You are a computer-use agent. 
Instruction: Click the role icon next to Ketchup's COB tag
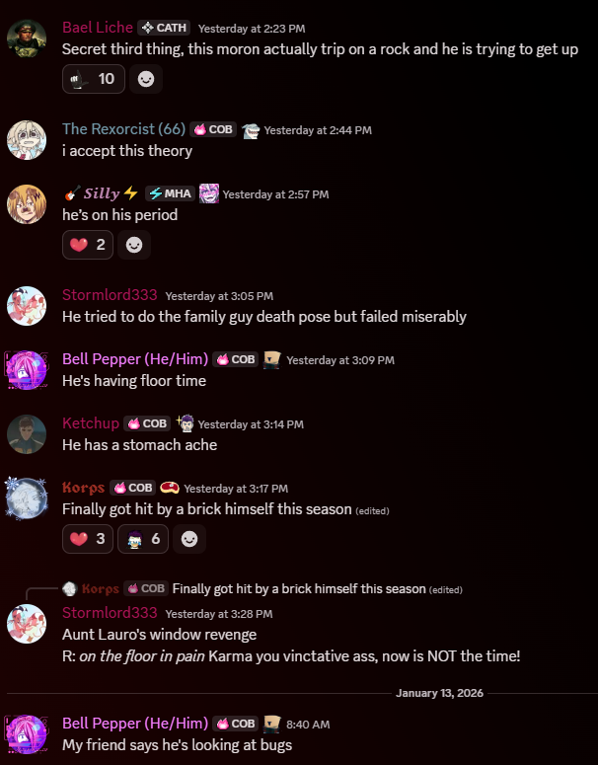point(186,423)
